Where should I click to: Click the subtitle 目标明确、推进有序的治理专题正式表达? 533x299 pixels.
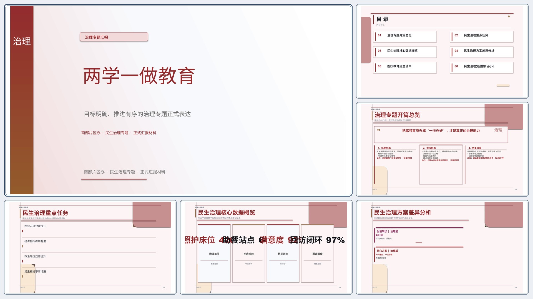tap(137, 114)
